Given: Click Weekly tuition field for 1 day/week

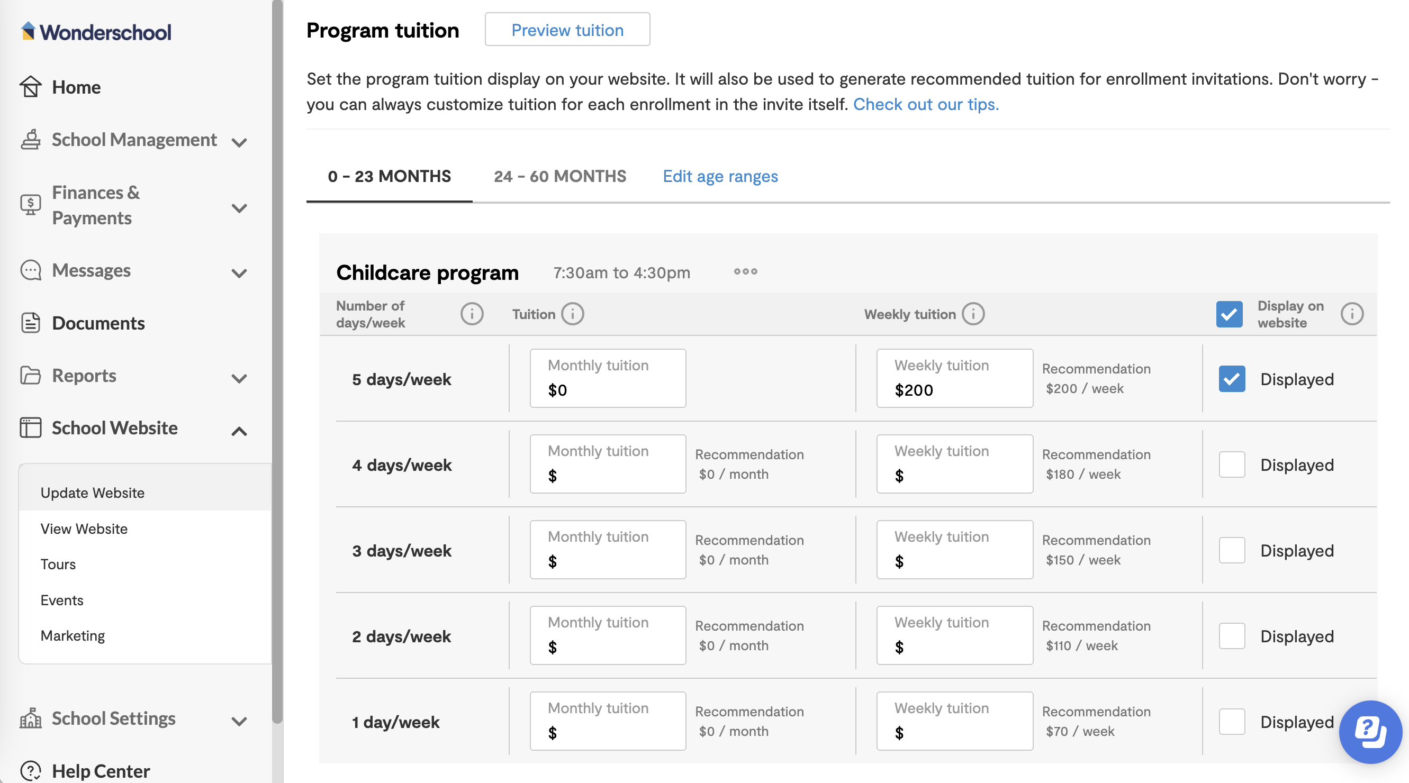Looking at the screenshot, I should pos(954,722).
